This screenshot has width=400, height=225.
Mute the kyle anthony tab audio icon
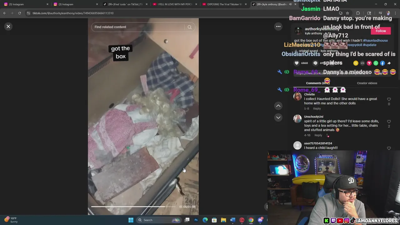[290, 4]
